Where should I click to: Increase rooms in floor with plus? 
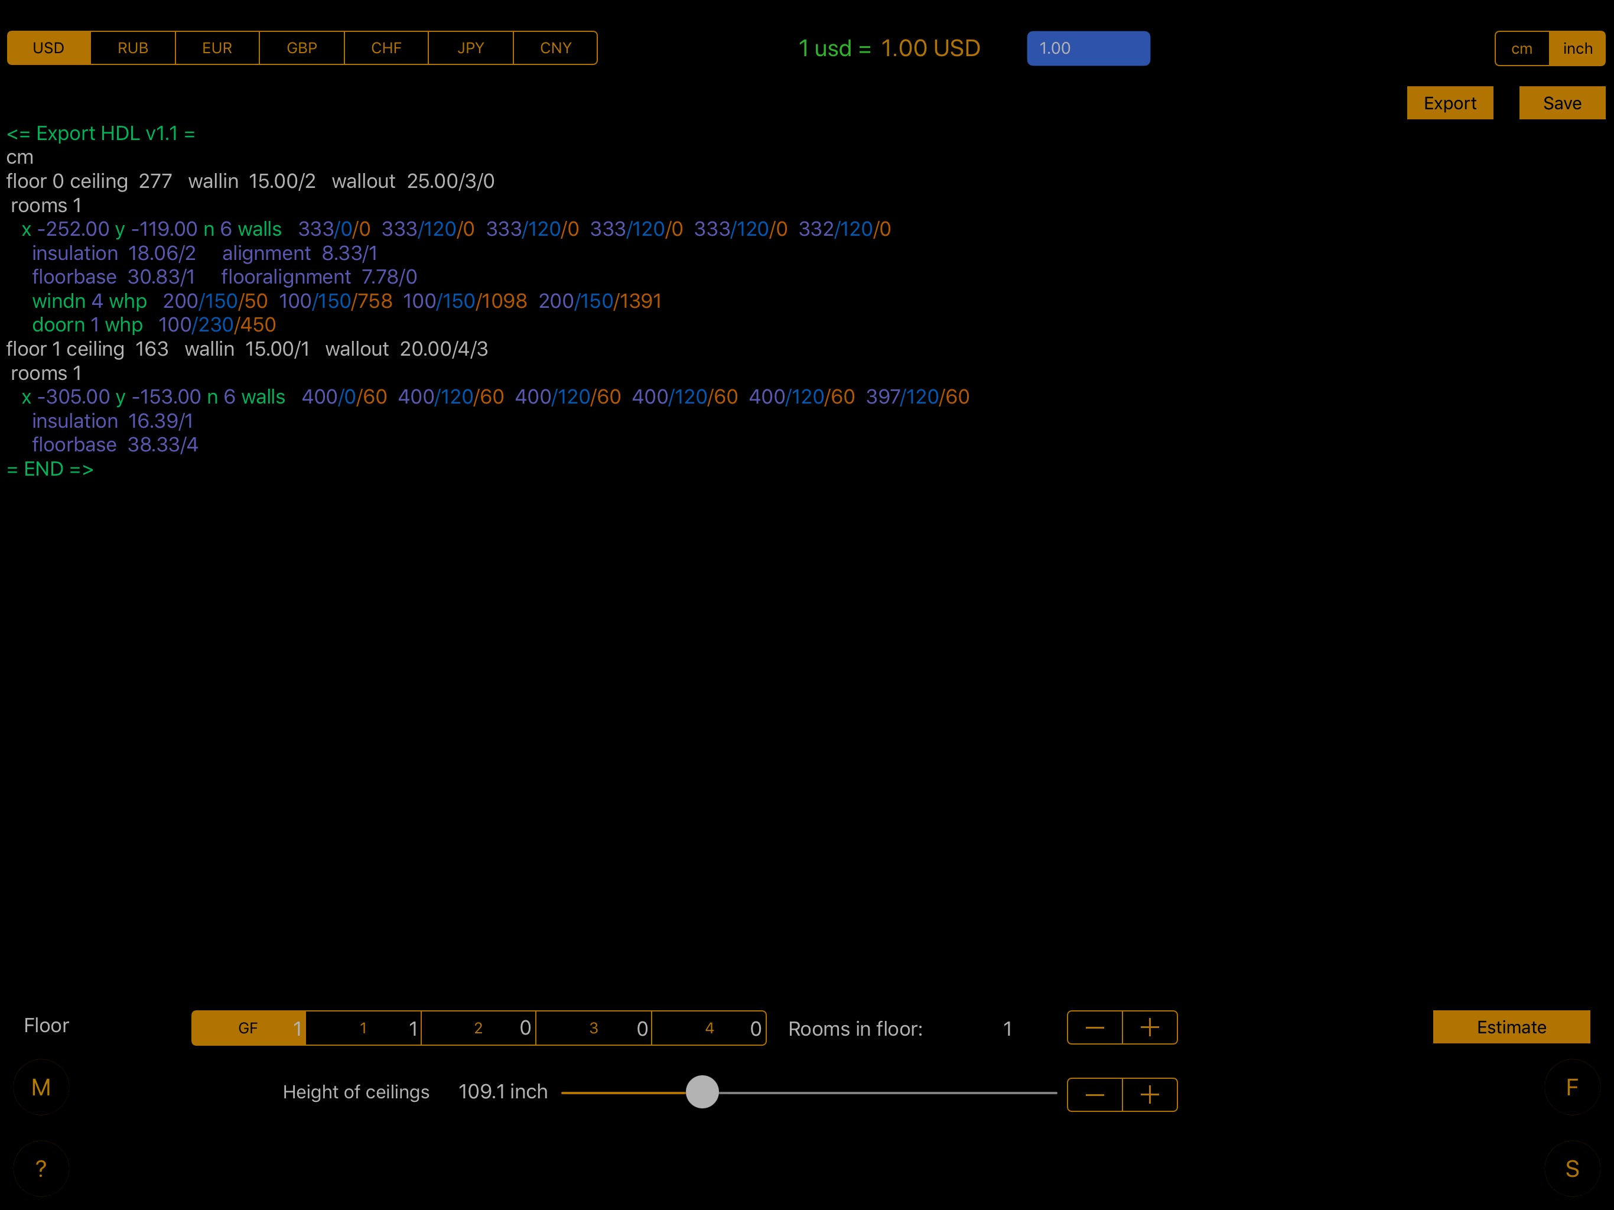[1150, 1027]
